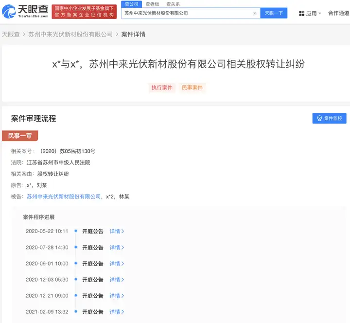Click timeline dot for 2020-05-22 10:11
This screenshot has width=350, height=323.
coord(76,231)
